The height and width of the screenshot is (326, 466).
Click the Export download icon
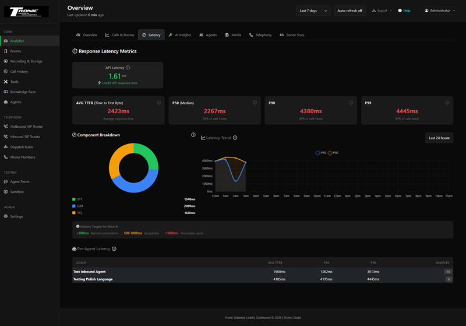coord(374,10)
